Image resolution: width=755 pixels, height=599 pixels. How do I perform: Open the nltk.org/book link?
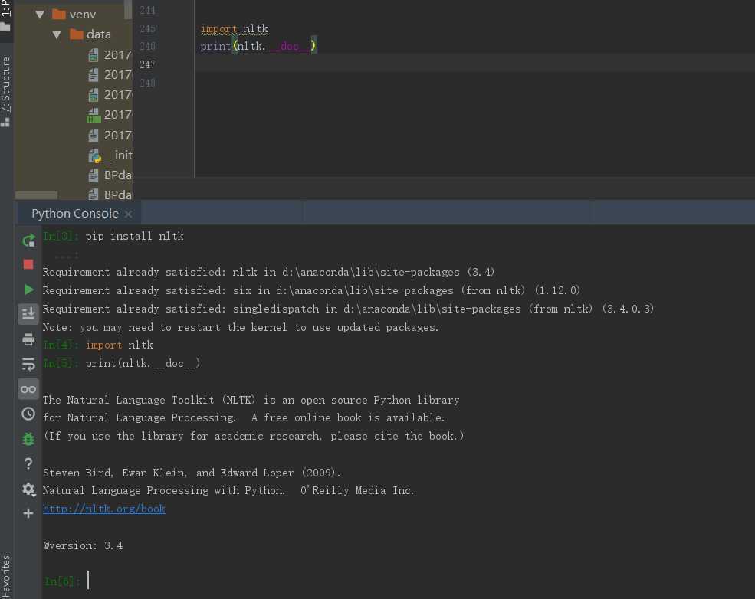[x=104, y=509]
